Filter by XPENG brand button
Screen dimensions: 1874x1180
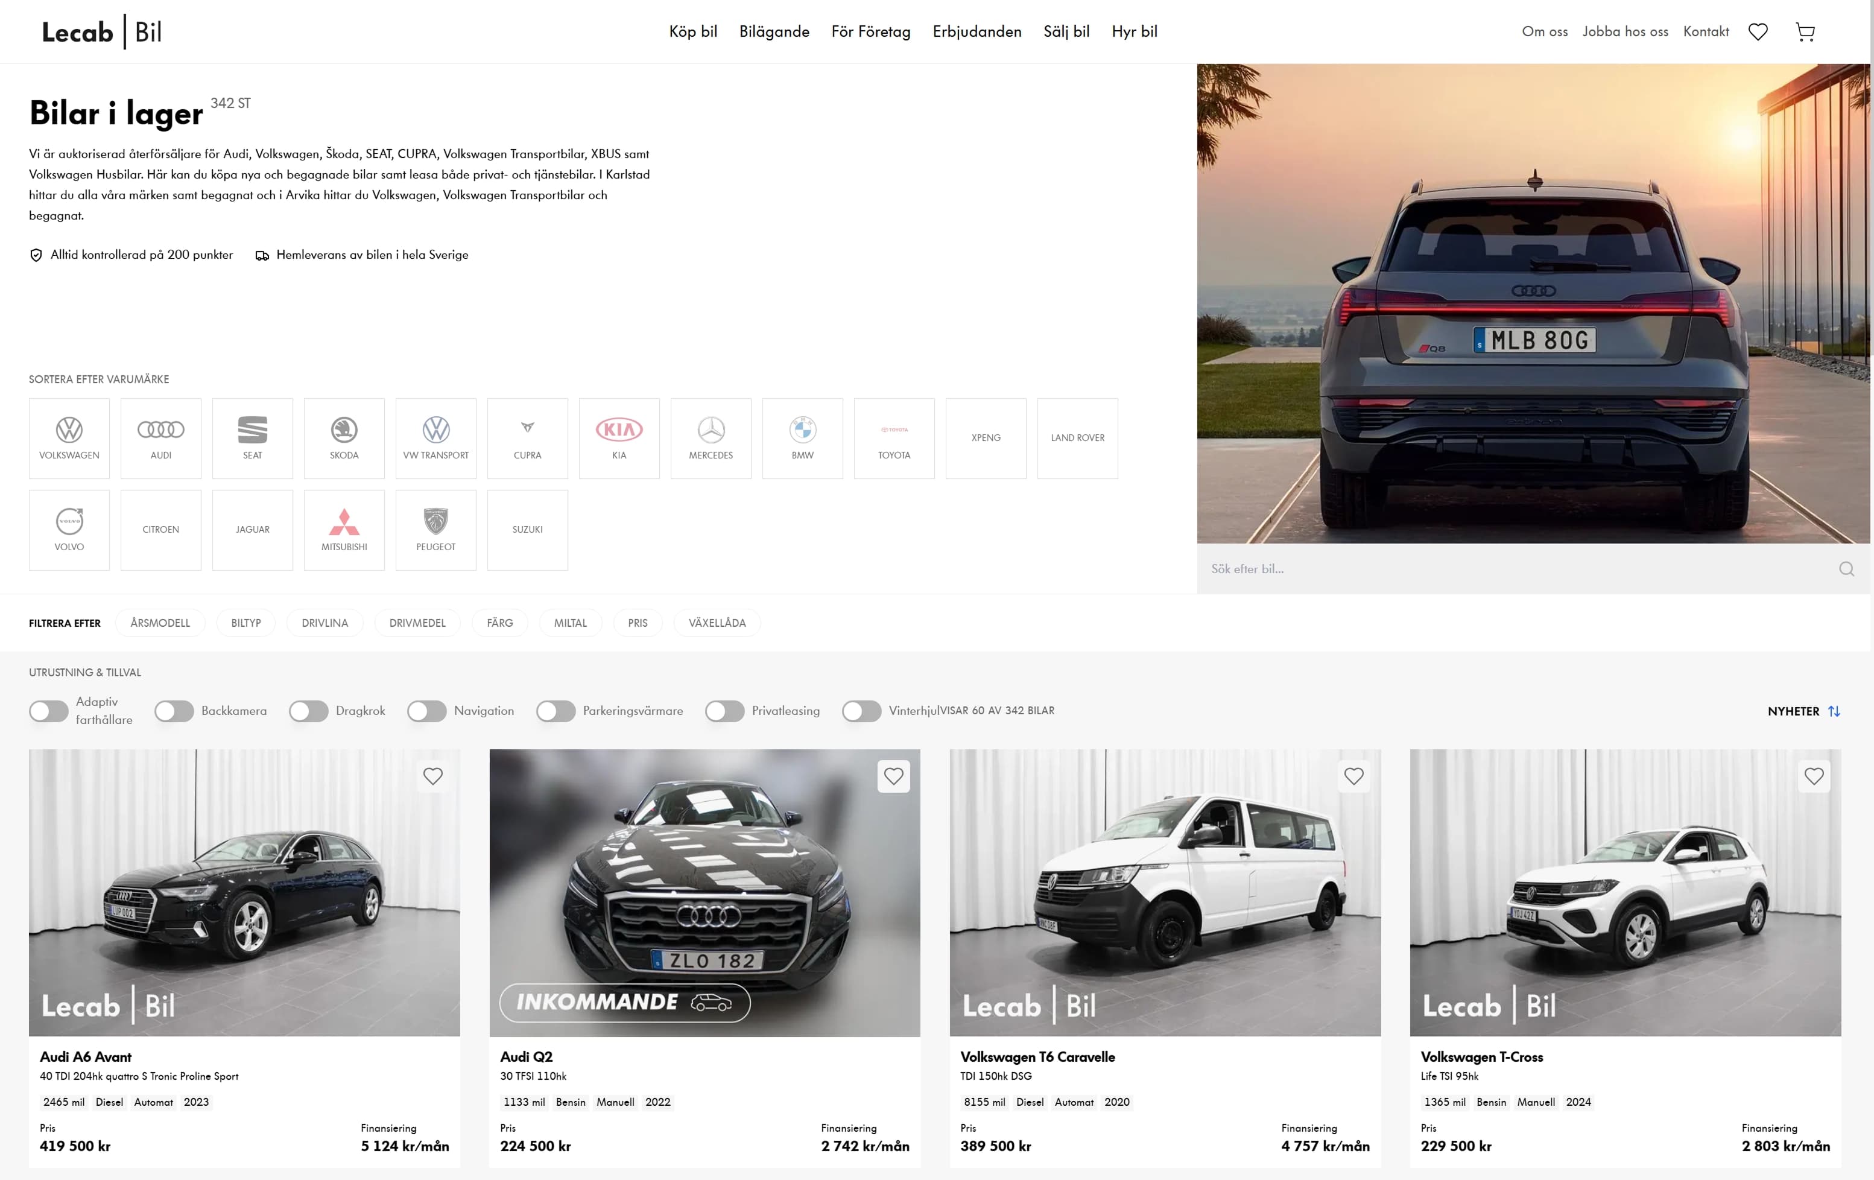tap(986, 438)
